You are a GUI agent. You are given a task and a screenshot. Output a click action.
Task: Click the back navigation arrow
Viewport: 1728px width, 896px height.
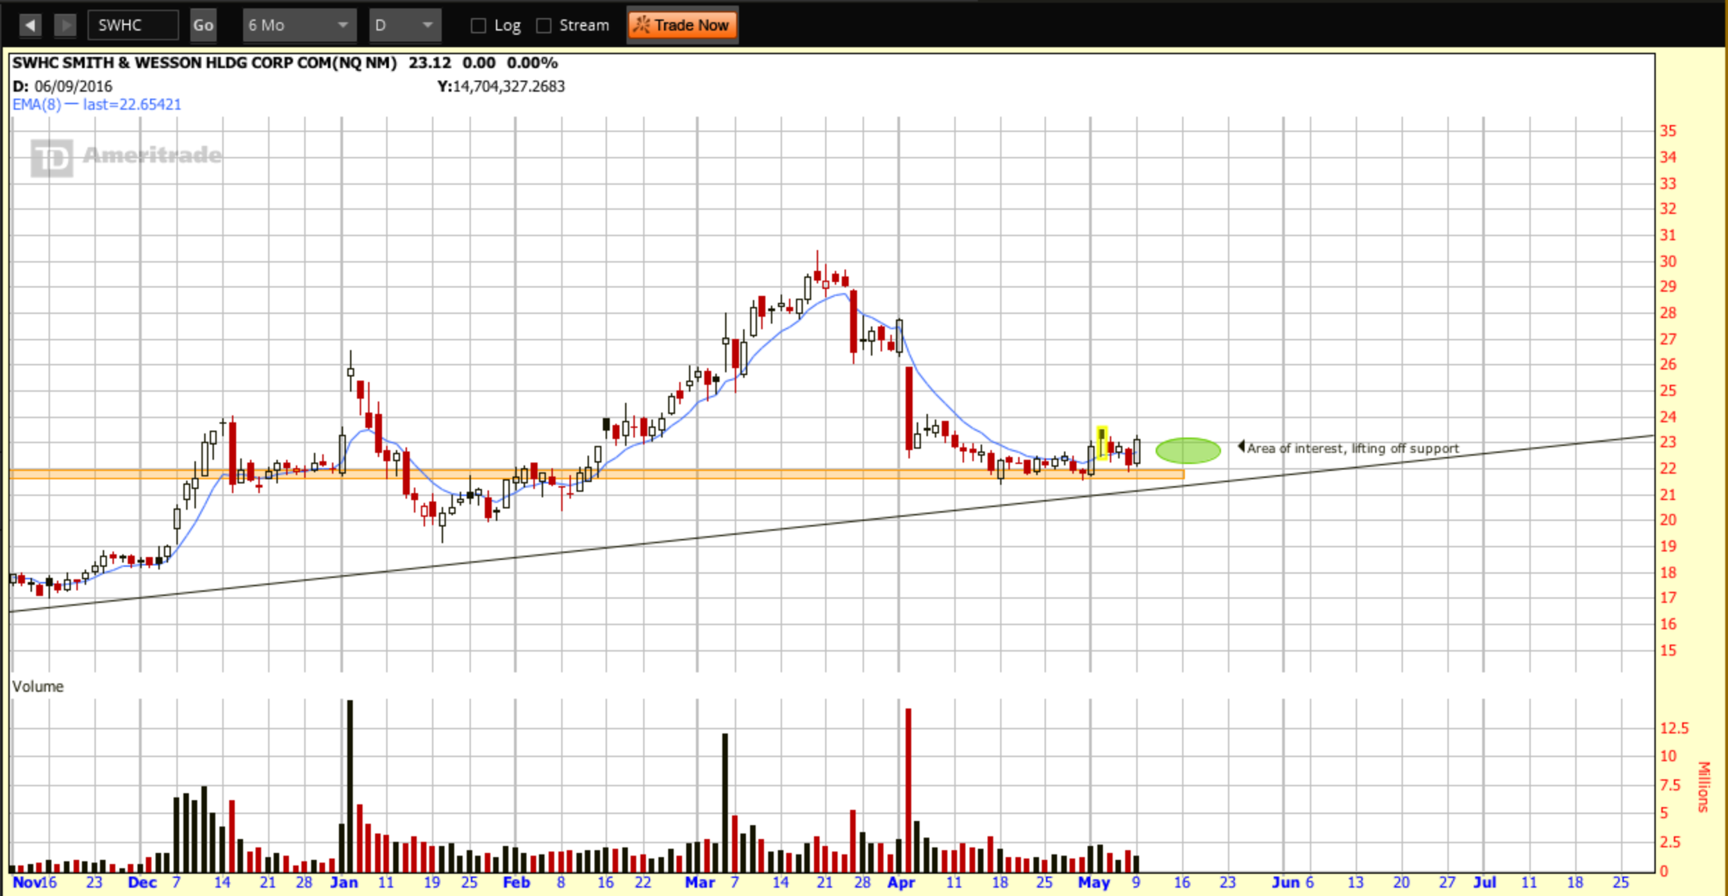click(29, 24)
